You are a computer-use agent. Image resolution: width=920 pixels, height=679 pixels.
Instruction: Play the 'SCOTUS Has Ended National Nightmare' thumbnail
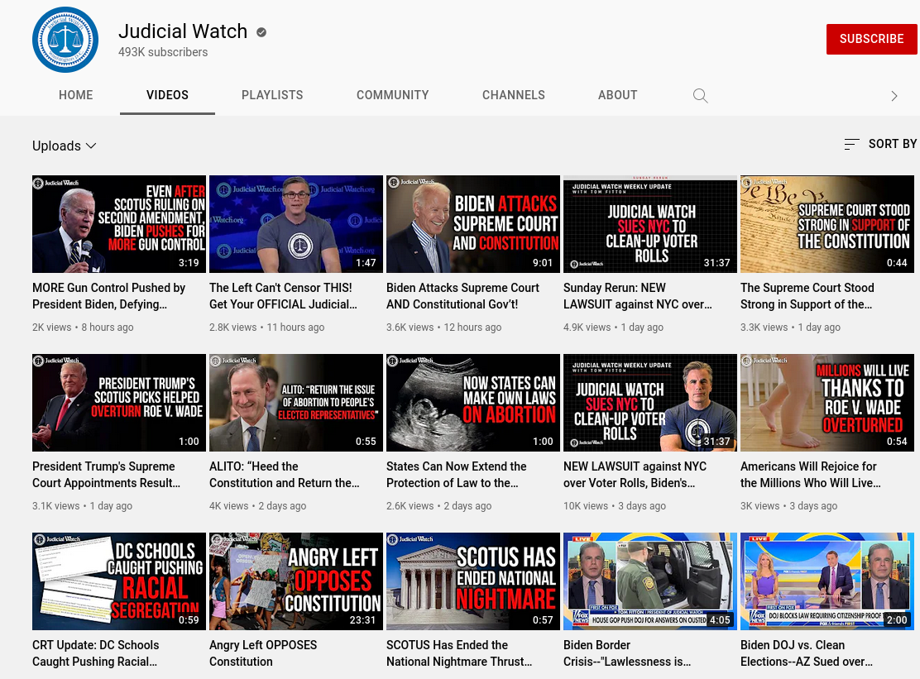point(473,581)
